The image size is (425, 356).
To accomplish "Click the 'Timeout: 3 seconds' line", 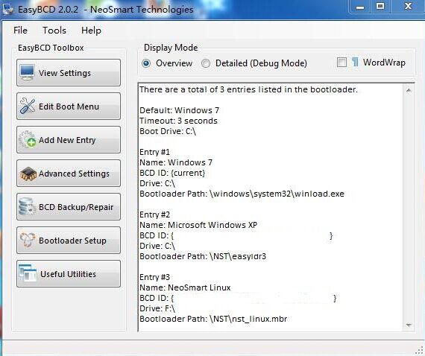I will [x=178, y=121].
